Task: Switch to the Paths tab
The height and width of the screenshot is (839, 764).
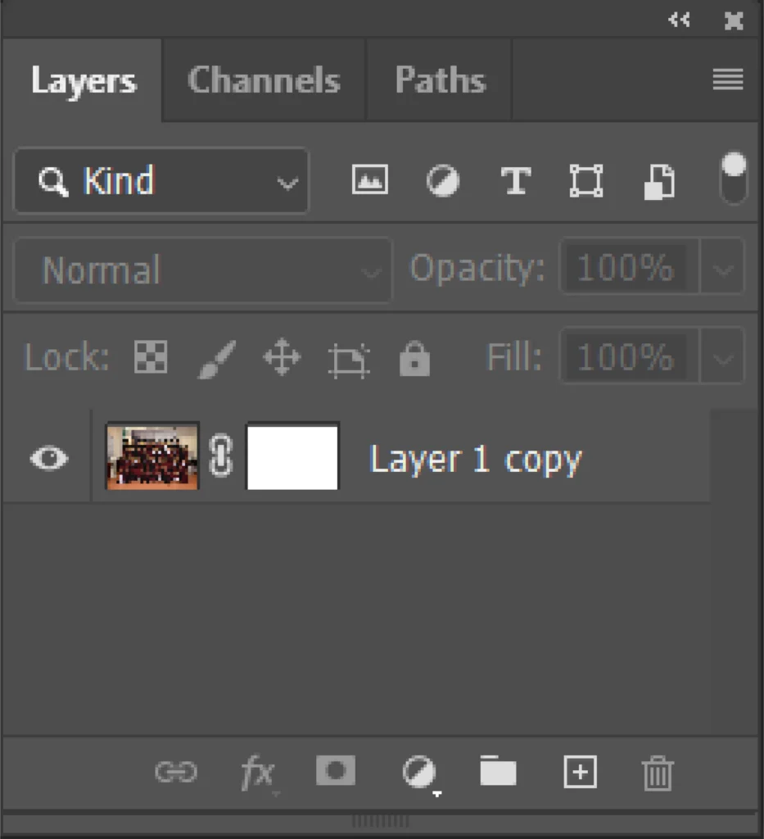Action: click(439, 79)
